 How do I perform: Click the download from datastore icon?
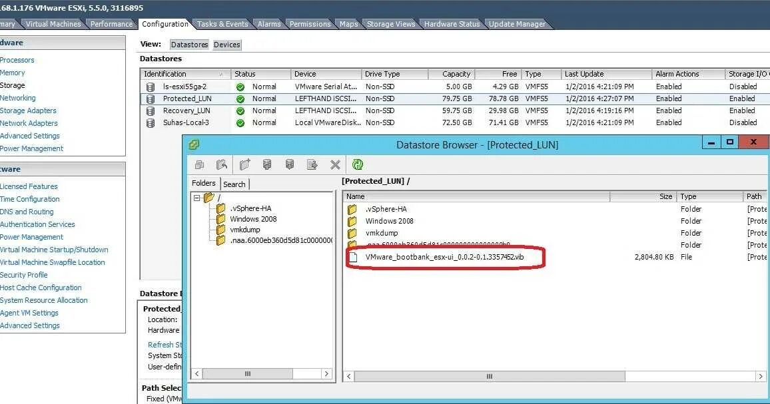tap(290, 164)
